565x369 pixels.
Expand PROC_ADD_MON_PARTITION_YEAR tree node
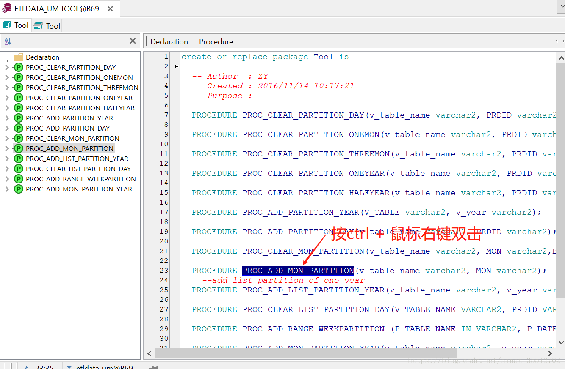(7, 189)
